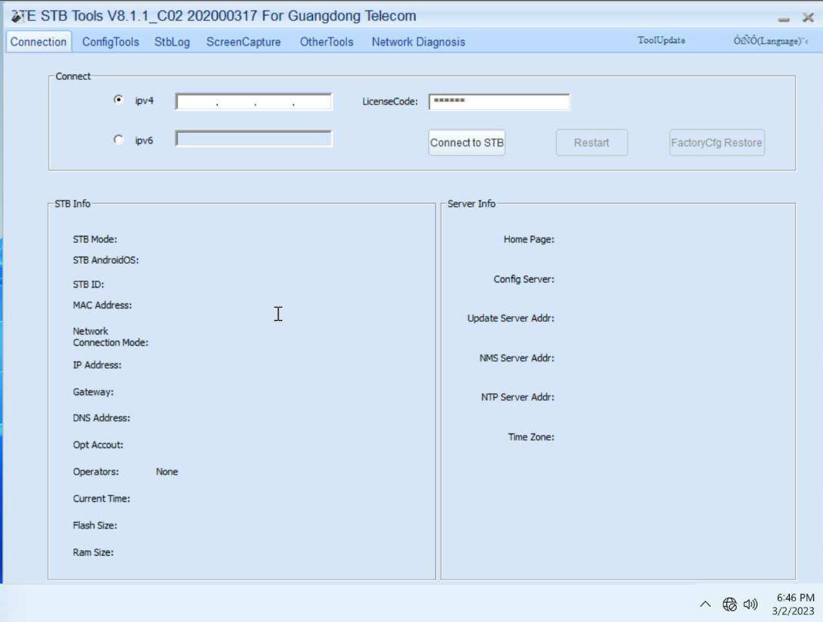Minimize the STB Tools window
This screenshot has height=622, width=823.
[784, 19]
